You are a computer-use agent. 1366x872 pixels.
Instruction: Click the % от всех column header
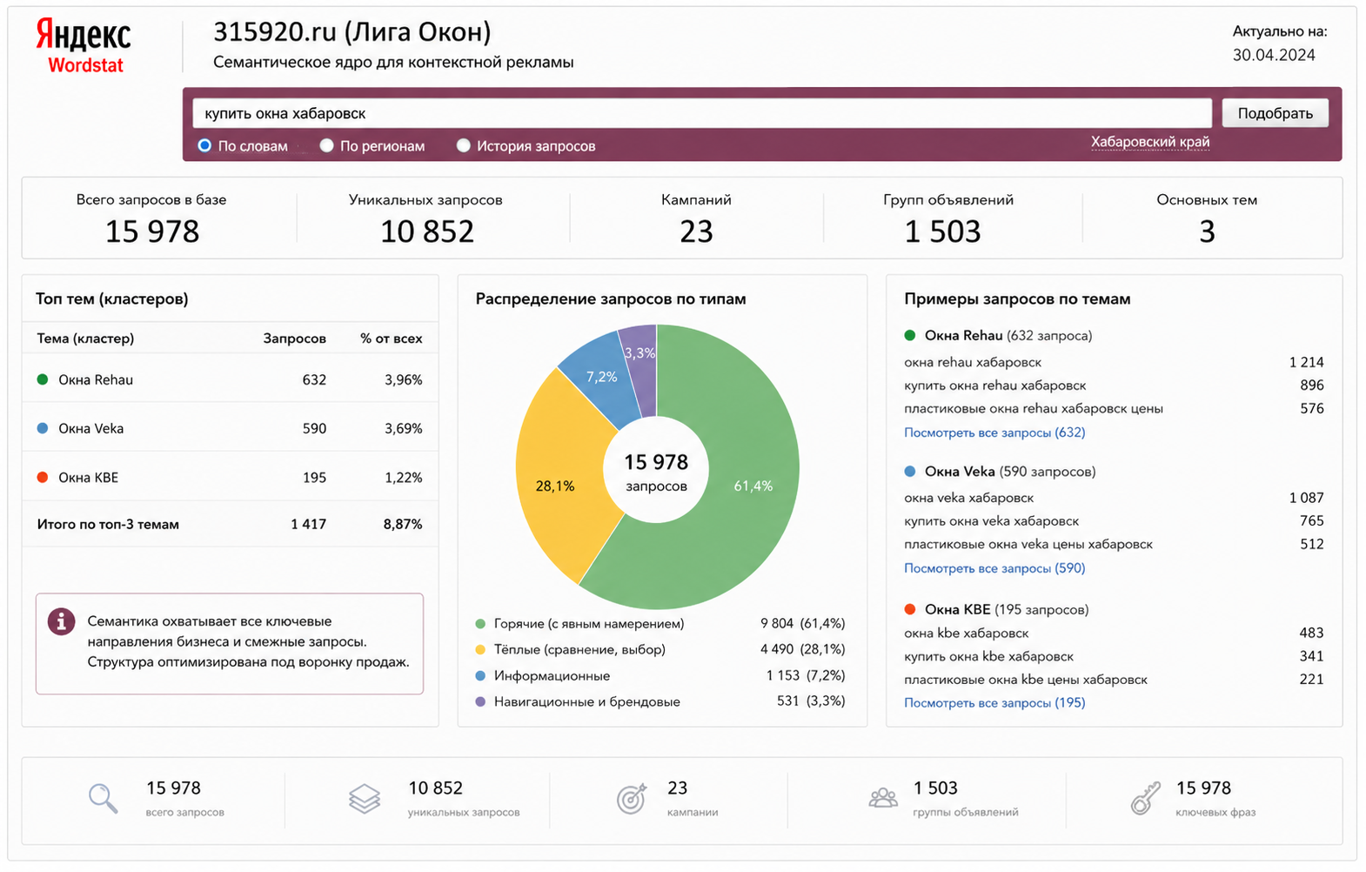pos(392,339)
